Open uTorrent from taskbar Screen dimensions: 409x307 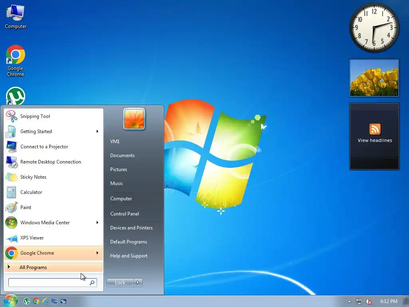[x=27, y=301]
